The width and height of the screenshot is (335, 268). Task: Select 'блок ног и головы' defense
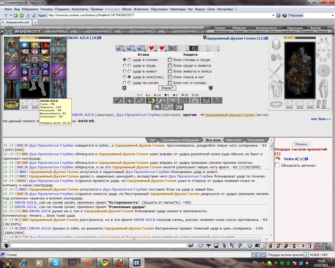click(170, 83)
